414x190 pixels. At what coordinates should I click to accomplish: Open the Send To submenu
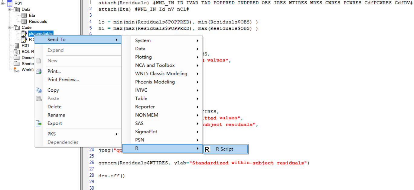78,40
